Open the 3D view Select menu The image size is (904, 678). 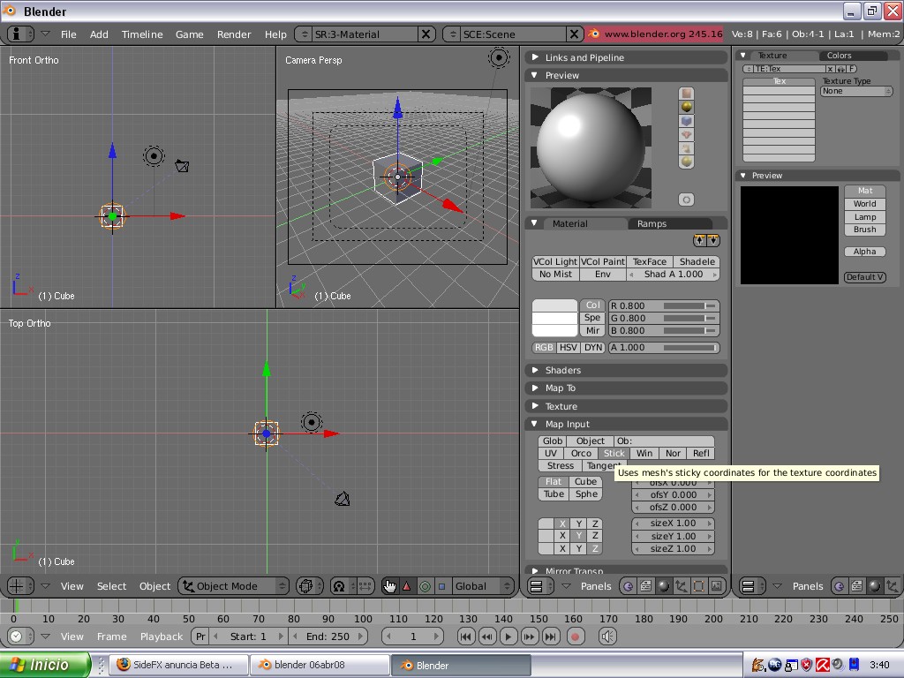click(x=111, y=586)
